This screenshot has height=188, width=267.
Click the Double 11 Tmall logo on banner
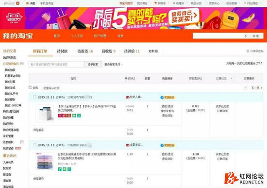(x=13, y=18)
